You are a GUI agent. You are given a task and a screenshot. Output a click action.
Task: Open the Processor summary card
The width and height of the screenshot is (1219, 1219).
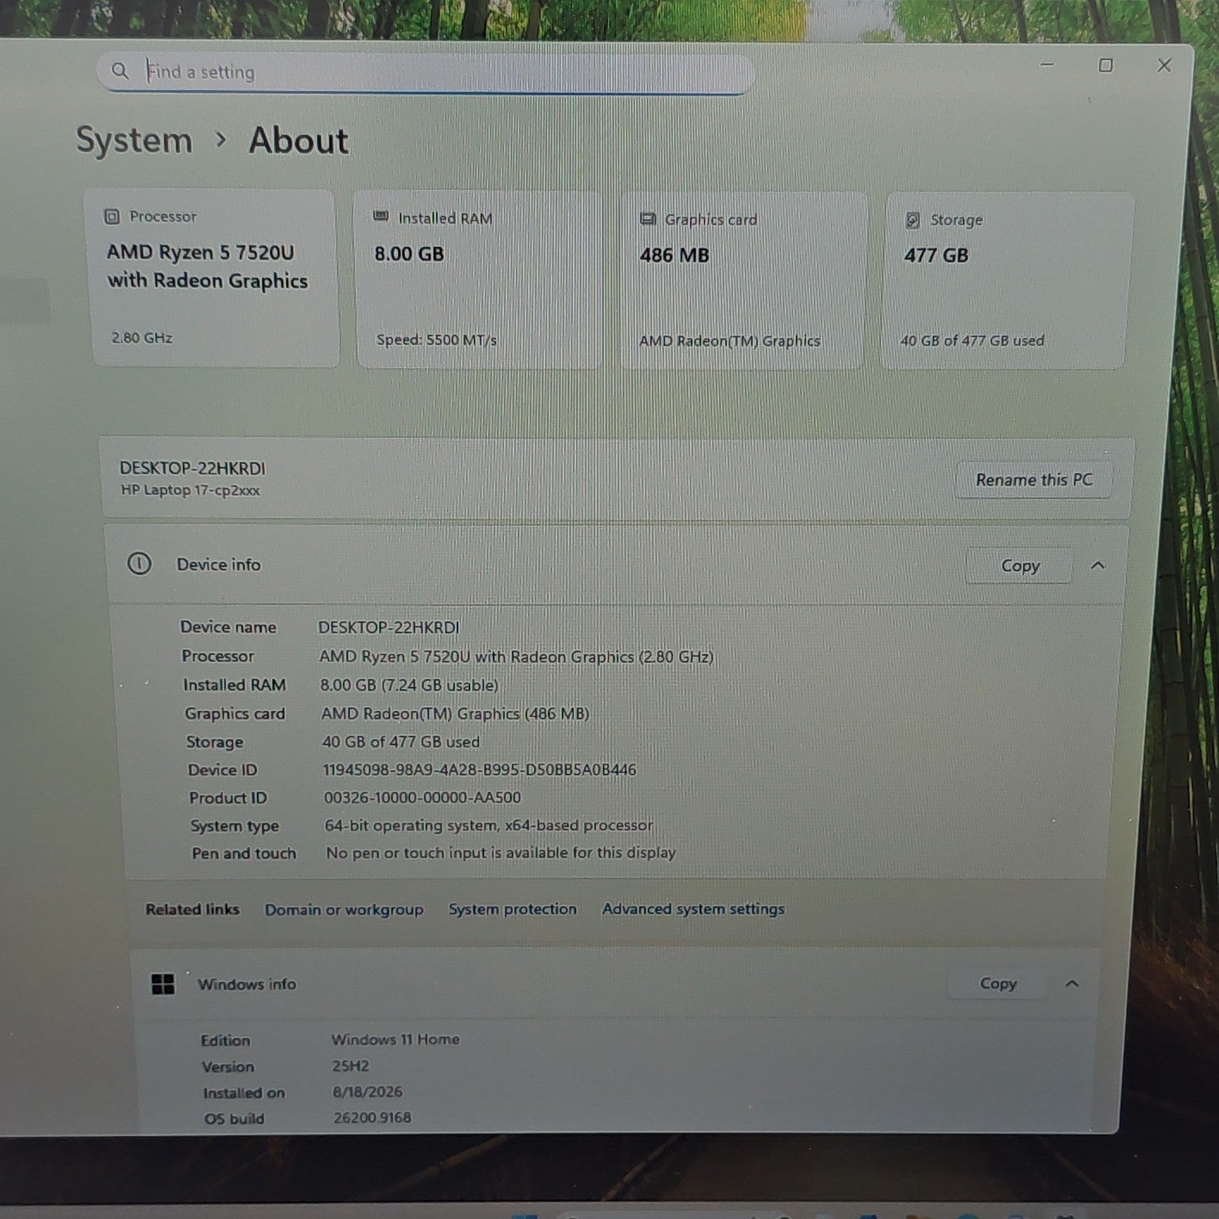click(214, 278)
